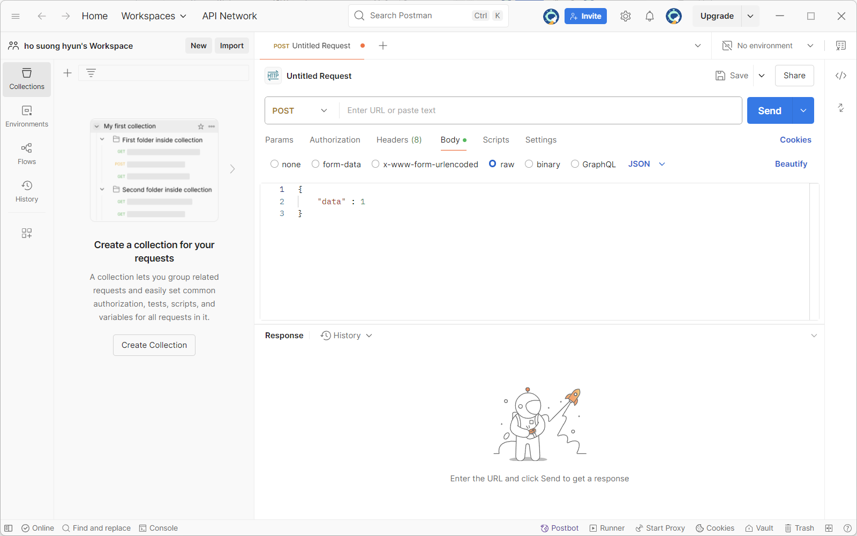857x536 pixels.
Task: Click the sync status avatar icon next to Invite
Action: click(x=551, y=16)
